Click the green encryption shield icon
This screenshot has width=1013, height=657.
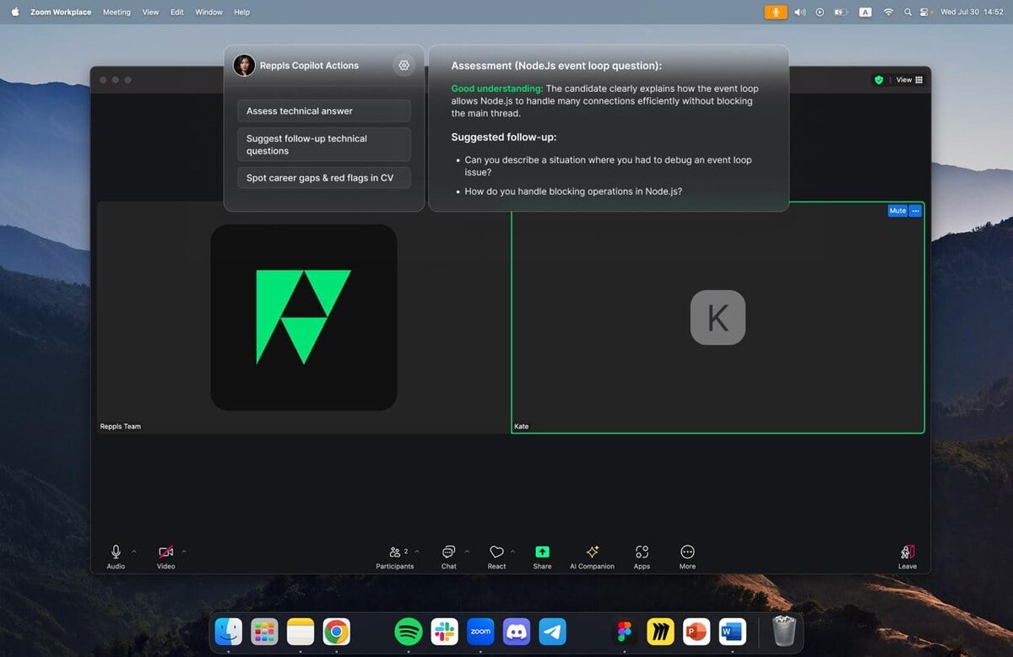(x=879, y=80)
